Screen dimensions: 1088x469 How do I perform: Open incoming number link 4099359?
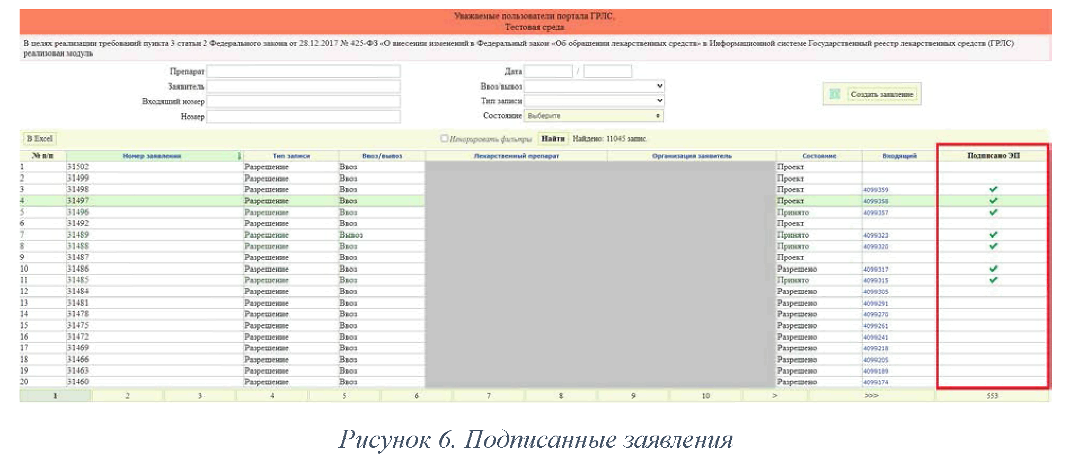pyautogui.click(x=875, y=190)
